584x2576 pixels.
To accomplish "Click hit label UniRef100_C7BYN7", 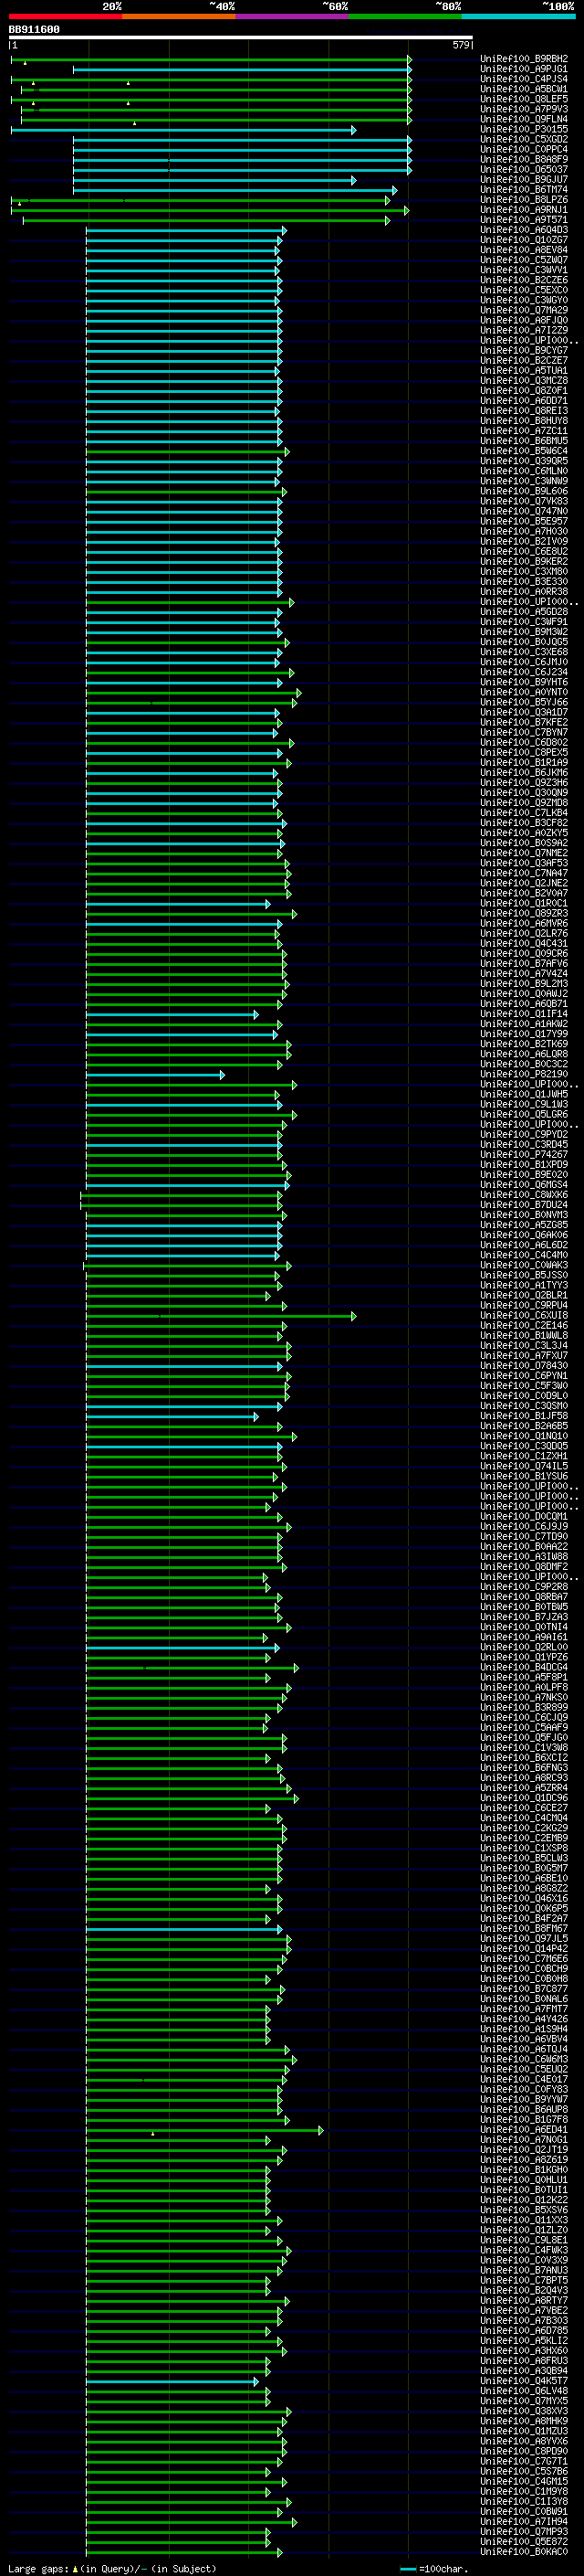I will coord(524,732).
